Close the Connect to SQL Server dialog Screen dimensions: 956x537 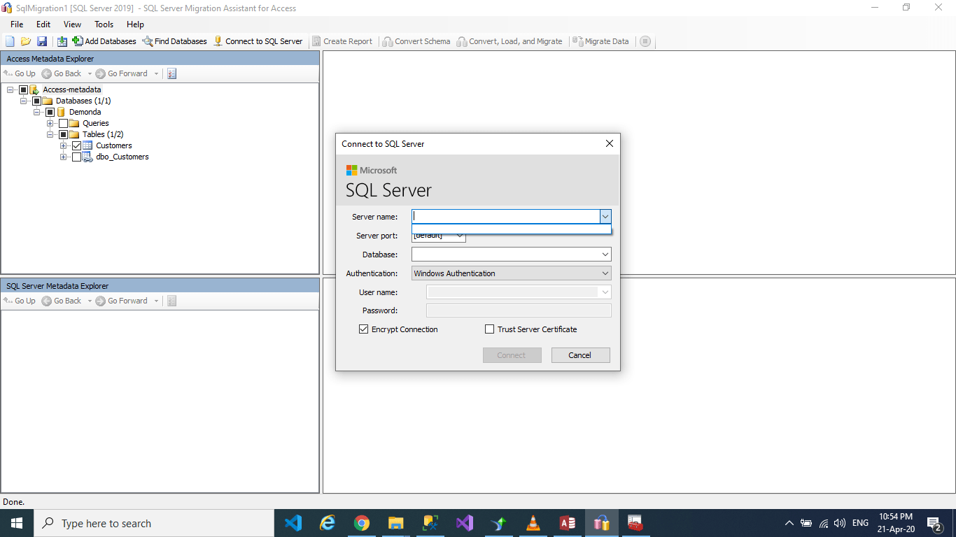[609, 143]
